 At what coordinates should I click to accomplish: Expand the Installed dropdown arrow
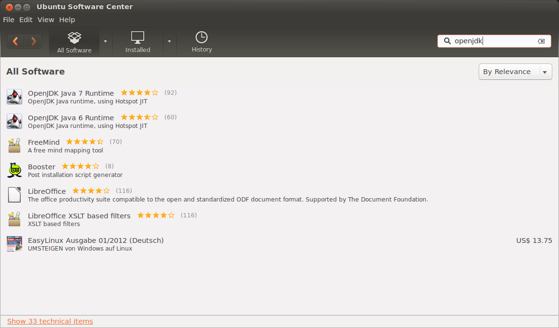169,42
